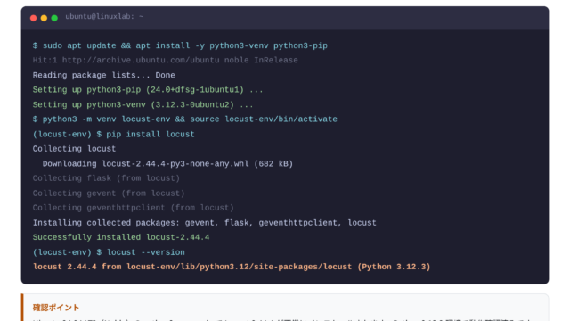Click the red close dot in terminal header
The image size is (570, 321).
(34, 18)
